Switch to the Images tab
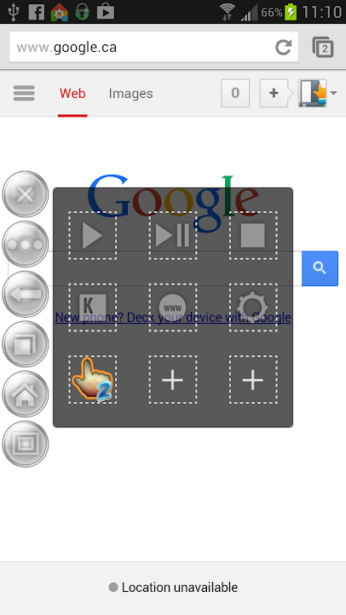The image size is (346, 615). (x=130, y=94)
